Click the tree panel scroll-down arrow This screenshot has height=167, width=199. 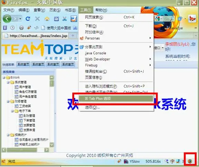point(52,145)
